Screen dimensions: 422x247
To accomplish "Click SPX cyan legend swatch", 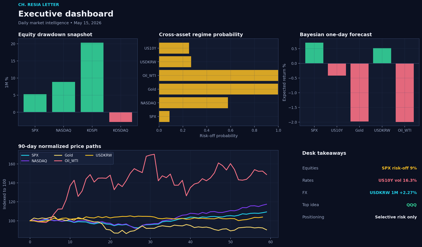I will 25,155.
